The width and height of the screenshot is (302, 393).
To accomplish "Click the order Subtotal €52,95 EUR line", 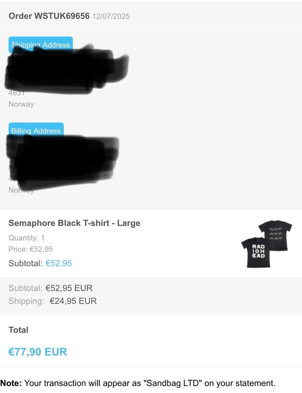I will click(x=50, y=288).
